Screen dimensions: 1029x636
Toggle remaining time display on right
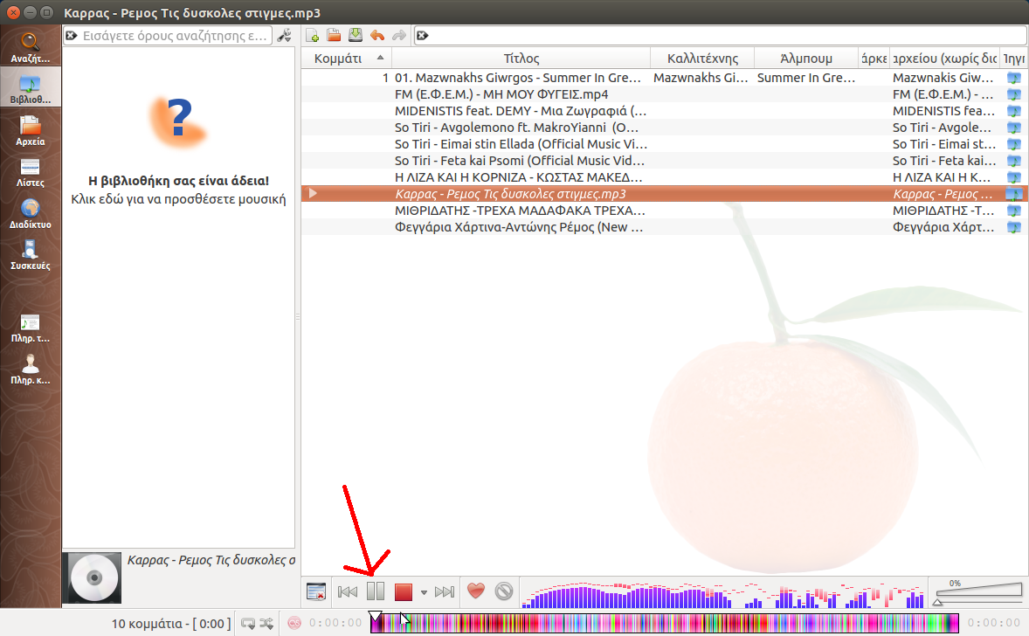coord(993,623)
